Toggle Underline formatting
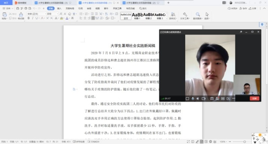This screenshot has width=268, height=144. coord(36,18)
